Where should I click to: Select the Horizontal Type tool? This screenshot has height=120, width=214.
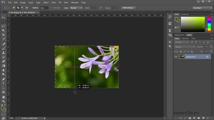4,83
